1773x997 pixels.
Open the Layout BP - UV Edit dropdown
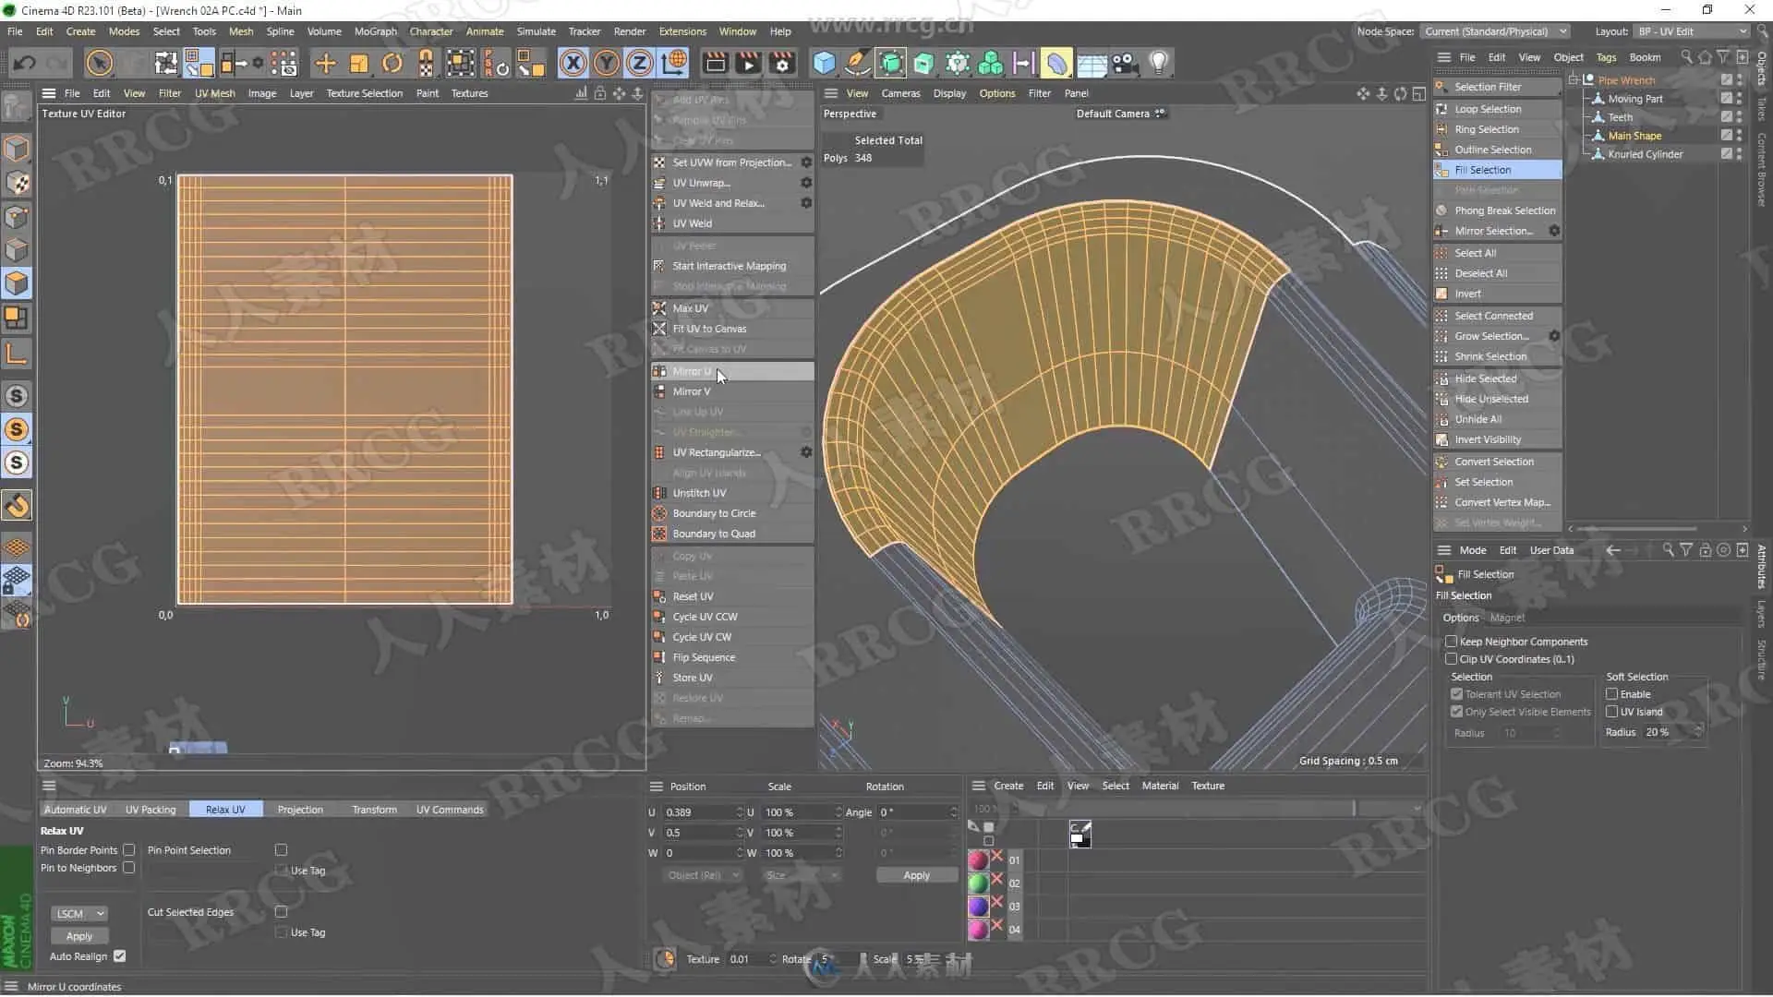(1692, 31)
